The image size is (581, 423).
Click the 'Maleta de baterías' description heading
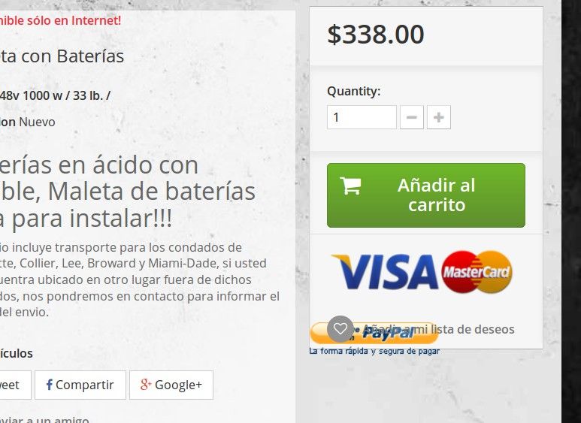(x=152, y=192)
